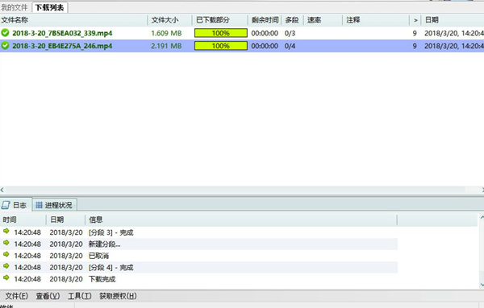Open the 工具(T) menu
This screenshot has width=484, height=308.
80,296
